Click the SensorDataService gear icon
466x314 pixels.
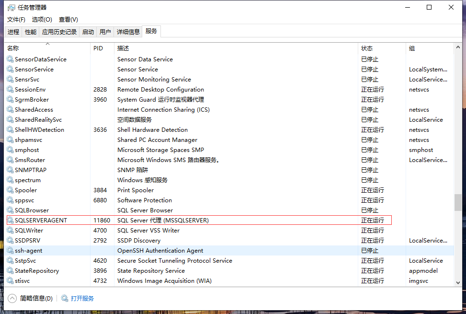tap(10, 59)
